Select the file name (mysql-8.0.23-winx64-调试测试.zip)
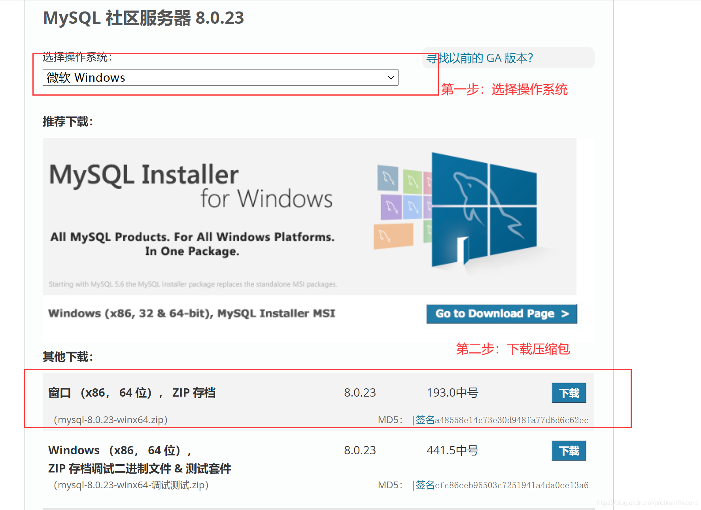 pyautogui.click(x=131, y=485)
